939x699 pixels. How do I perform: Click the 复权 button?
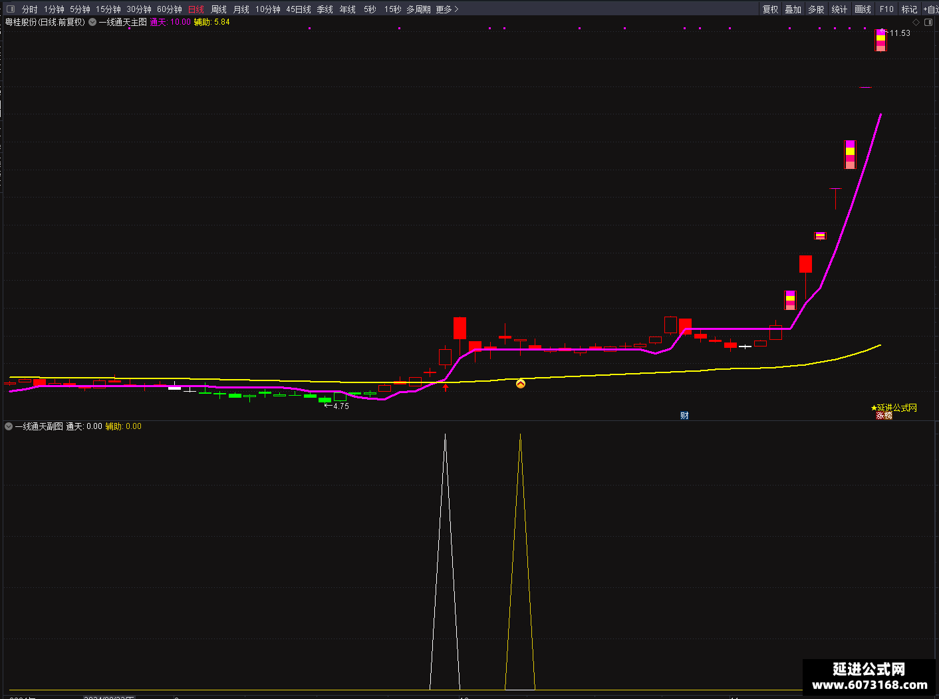[x=770, y=9]
